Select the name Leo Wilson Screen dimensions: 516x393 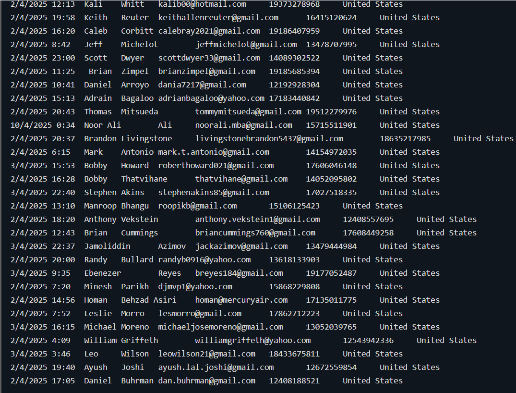(x=117, y=354)
